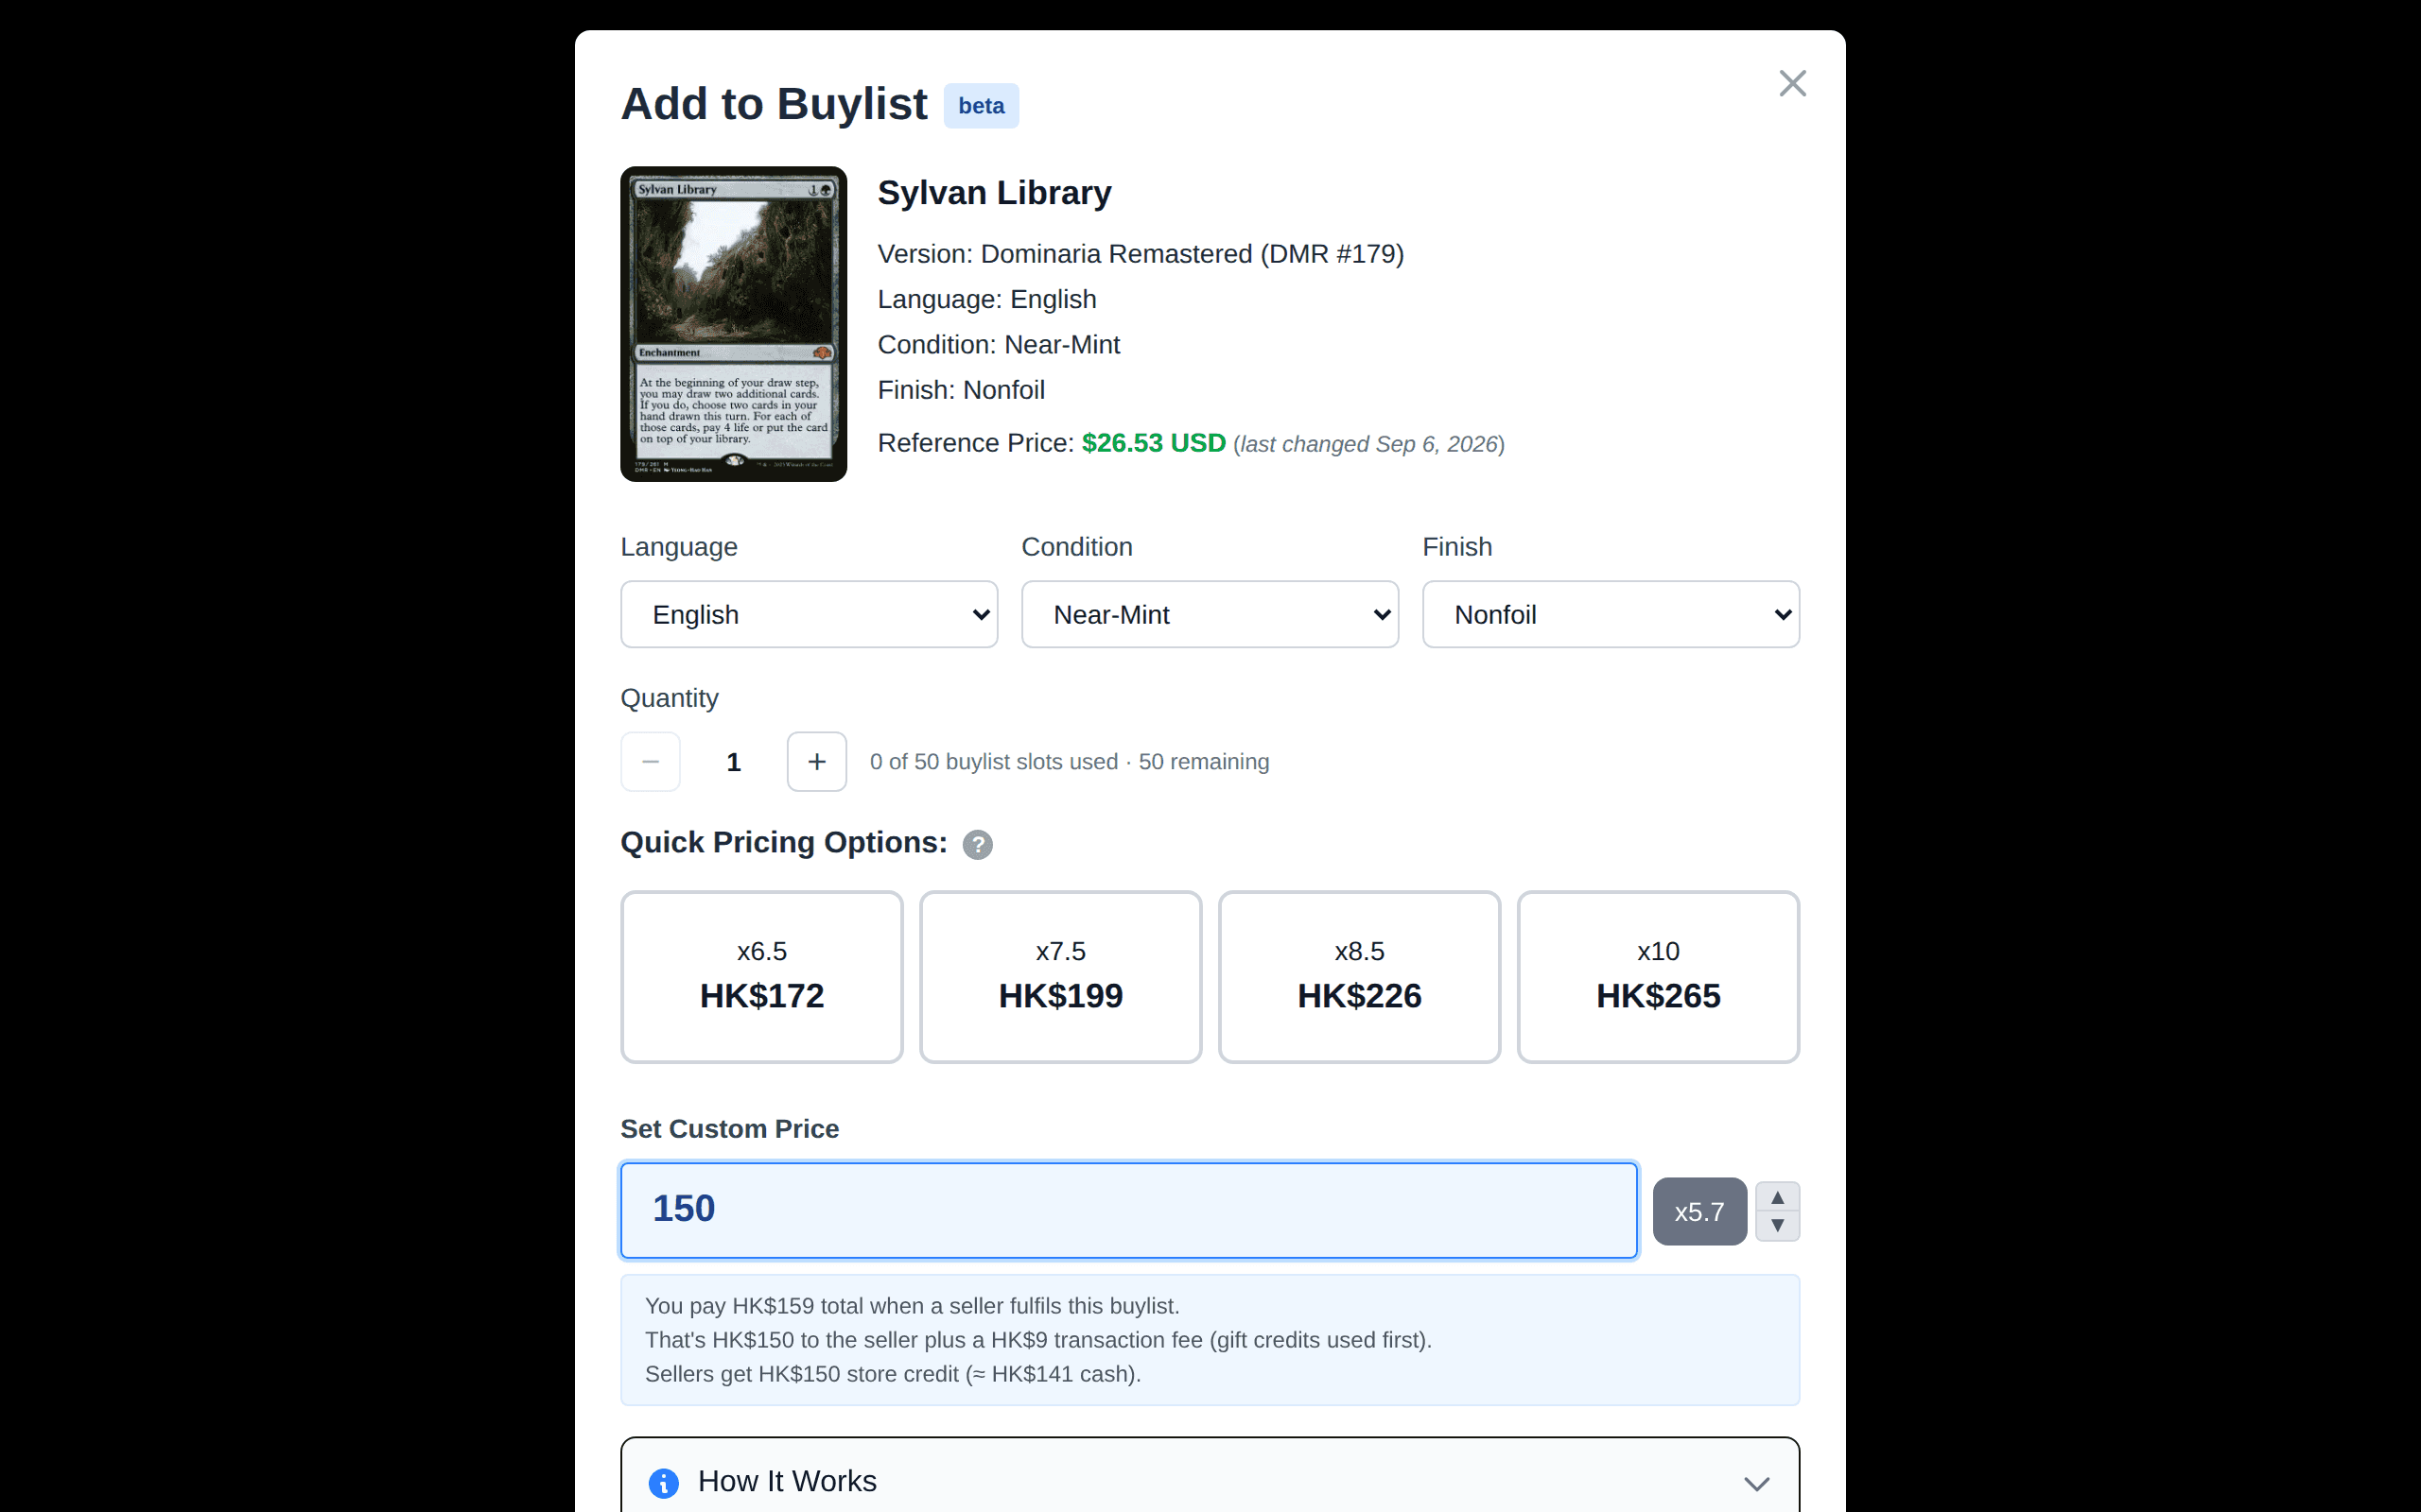Click the Set Custom Price label
This screenshot has width=2421, height=1512.
click(x=729, y=1129)
